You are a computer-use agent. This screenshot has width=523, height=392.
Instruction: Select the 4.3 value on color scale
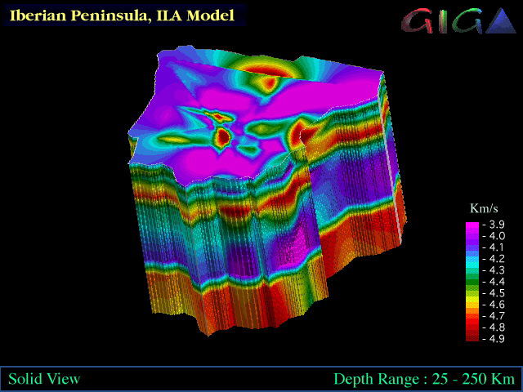497,270
